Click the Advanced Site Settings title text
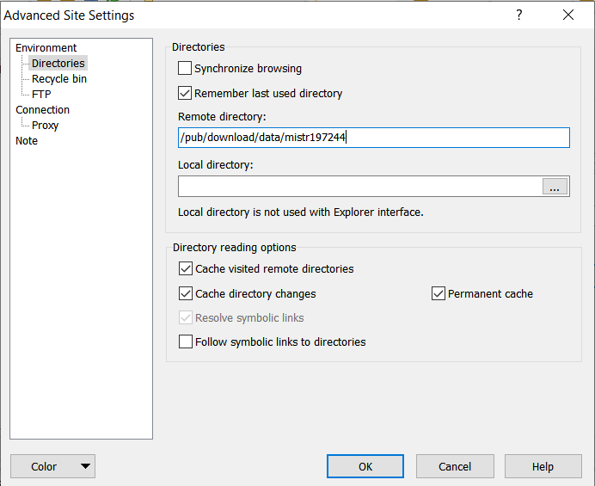595x486 pixels. (69, 15)
